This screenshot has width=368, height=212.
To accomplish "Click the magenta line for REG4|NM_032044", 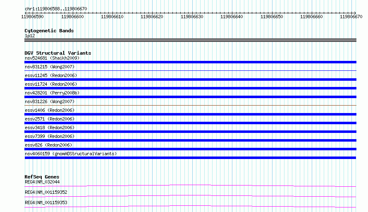I will coord(190,185).
